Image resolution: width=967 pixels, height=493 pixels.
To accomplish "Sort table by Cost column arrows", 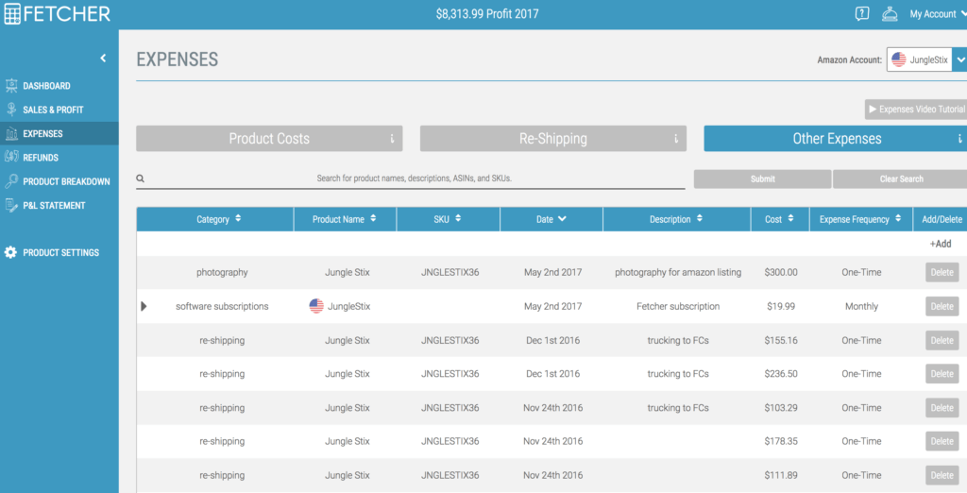I will point(790,218).
